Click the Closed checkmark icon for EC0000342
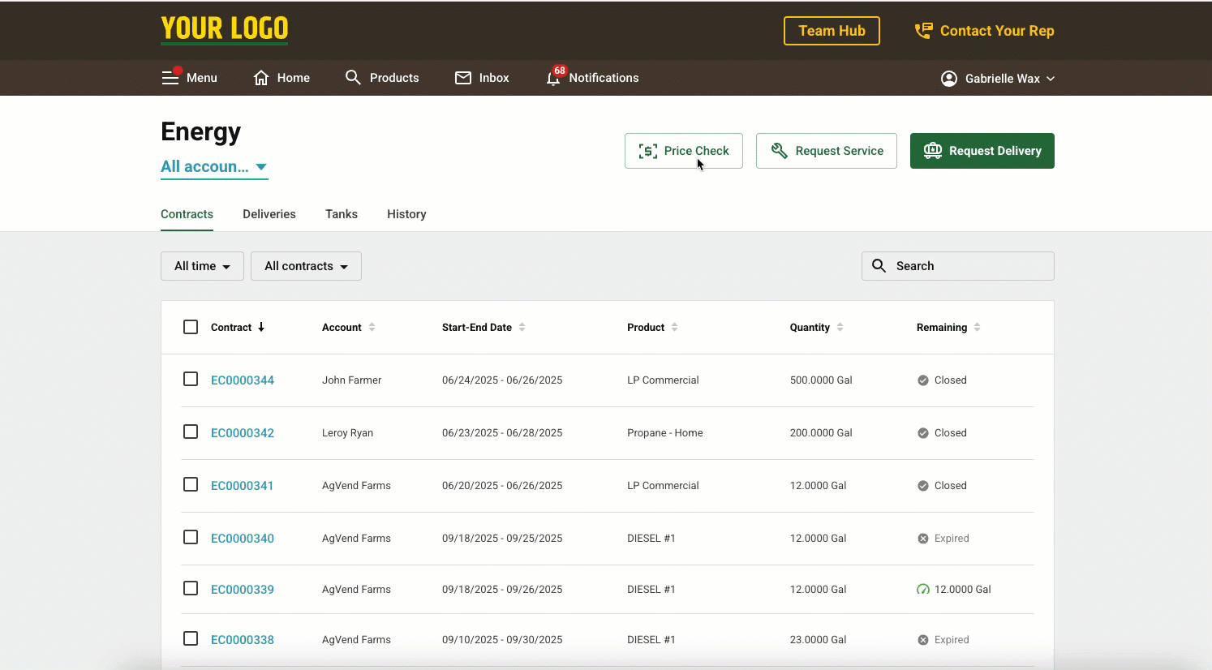The width and height of the screenshot is (1212, 670). (x=923, y=433)
